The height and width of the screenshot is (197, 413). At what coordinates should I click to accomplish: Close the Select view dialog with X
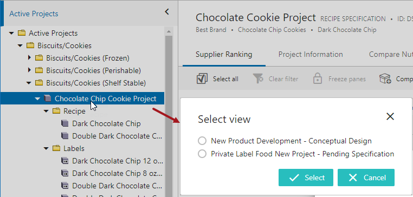click(390, 116)
